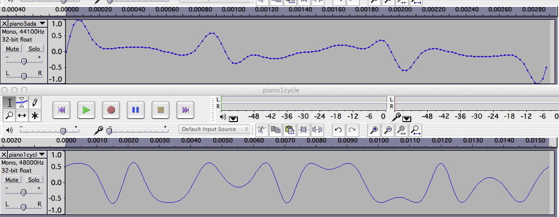Click the "Mono, 48000Hz" text on the piano1cycl track

tap(23, 163)
